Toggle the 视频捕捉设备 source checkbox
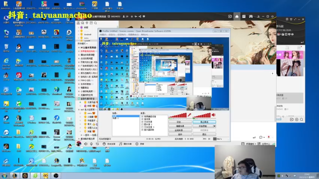The width and height of the screenshot is (319, 179). (142, 117)
